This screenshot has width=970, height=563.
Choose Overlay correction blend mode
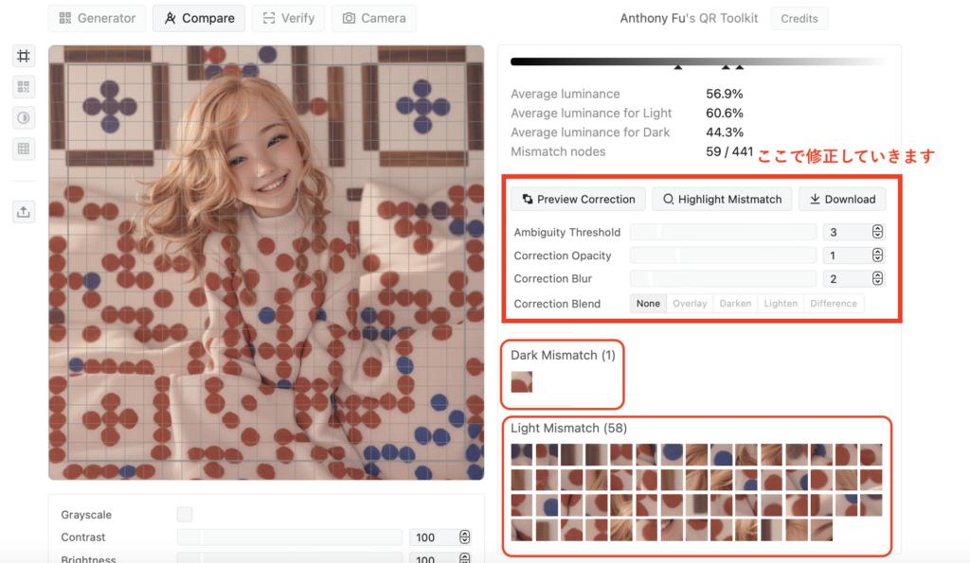[x=690, y=304]
